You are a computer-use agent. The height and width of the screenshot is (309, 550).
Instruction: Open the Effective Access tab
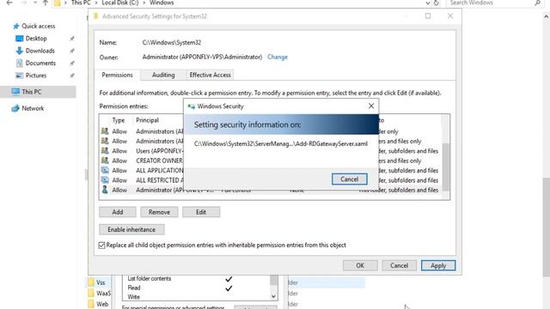click(210, 75)
